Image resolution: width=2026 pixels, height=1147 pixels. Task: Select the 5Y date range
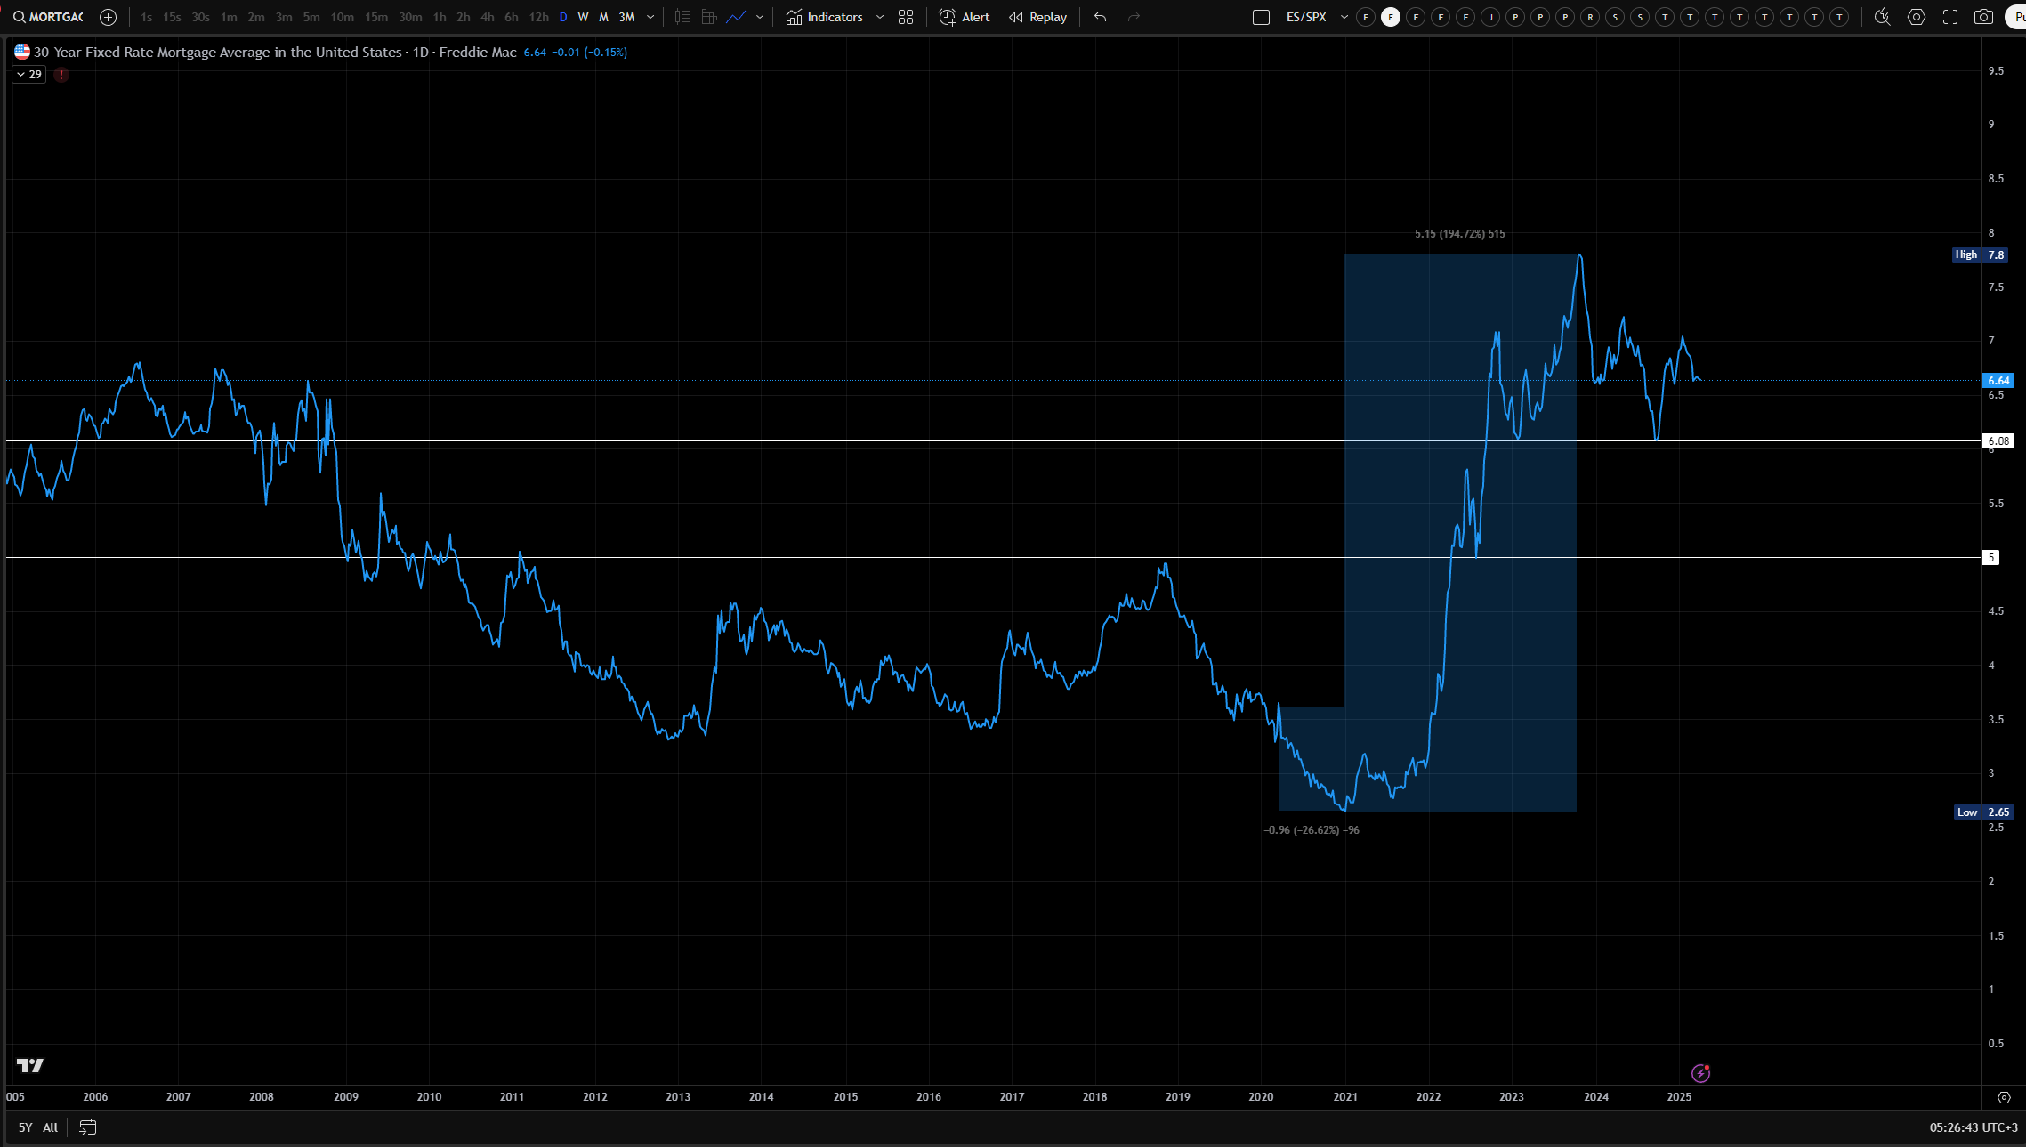[25, 1127]
